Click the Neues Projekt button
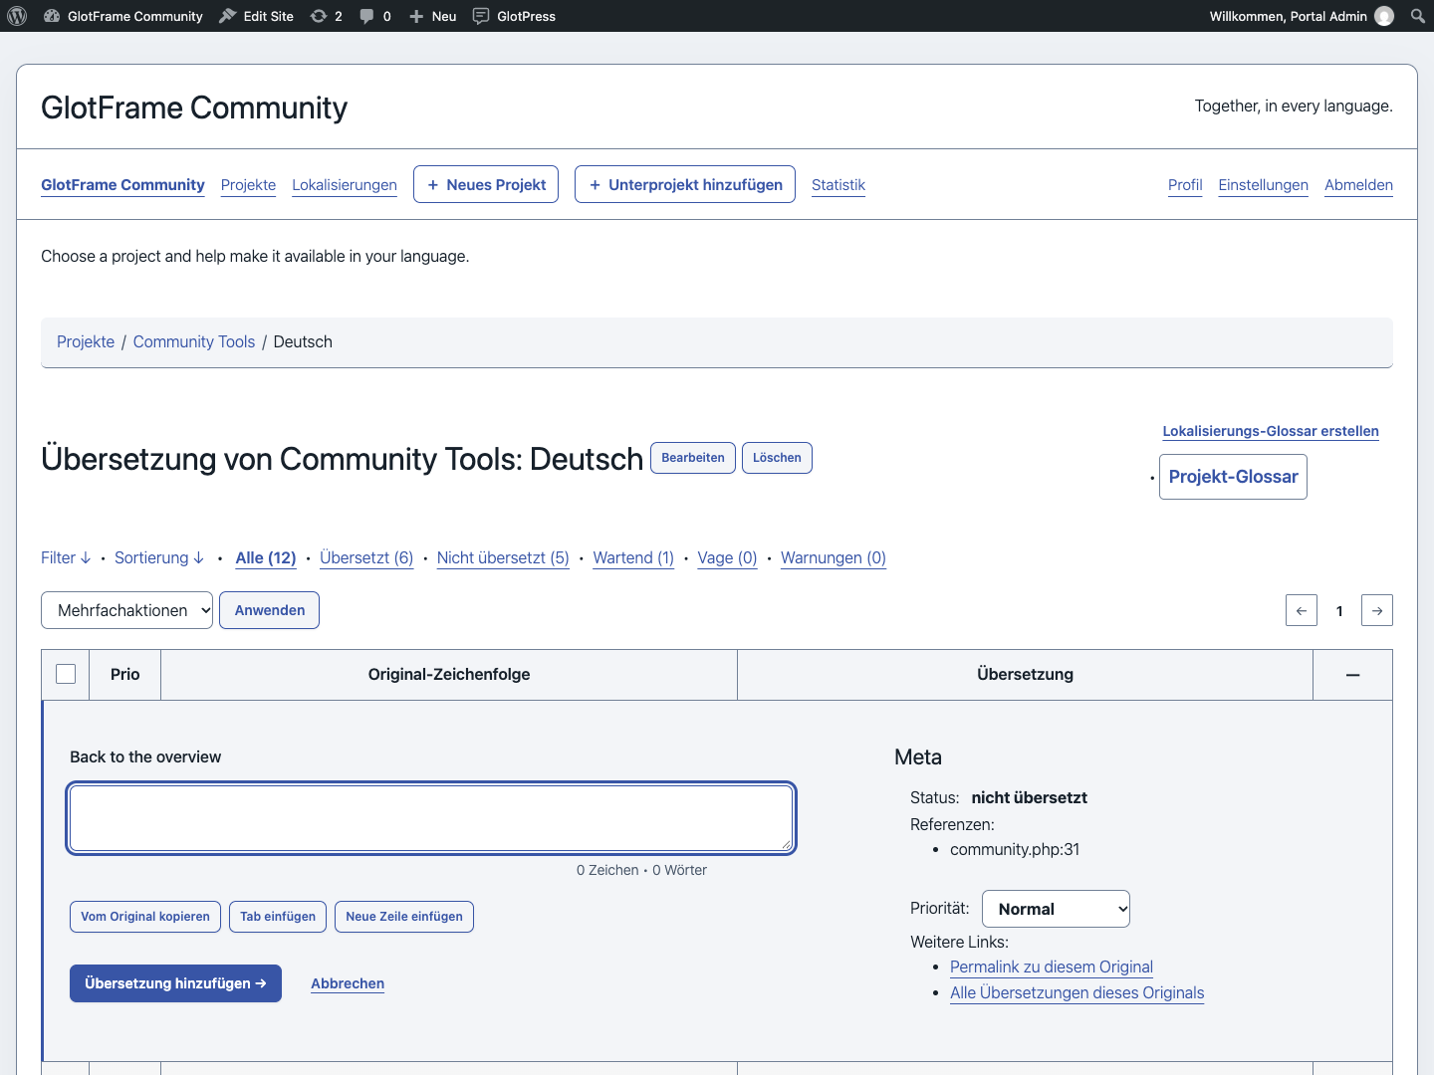The height and width of the screenshot is (1075, 1434). [x=486, y=184]
